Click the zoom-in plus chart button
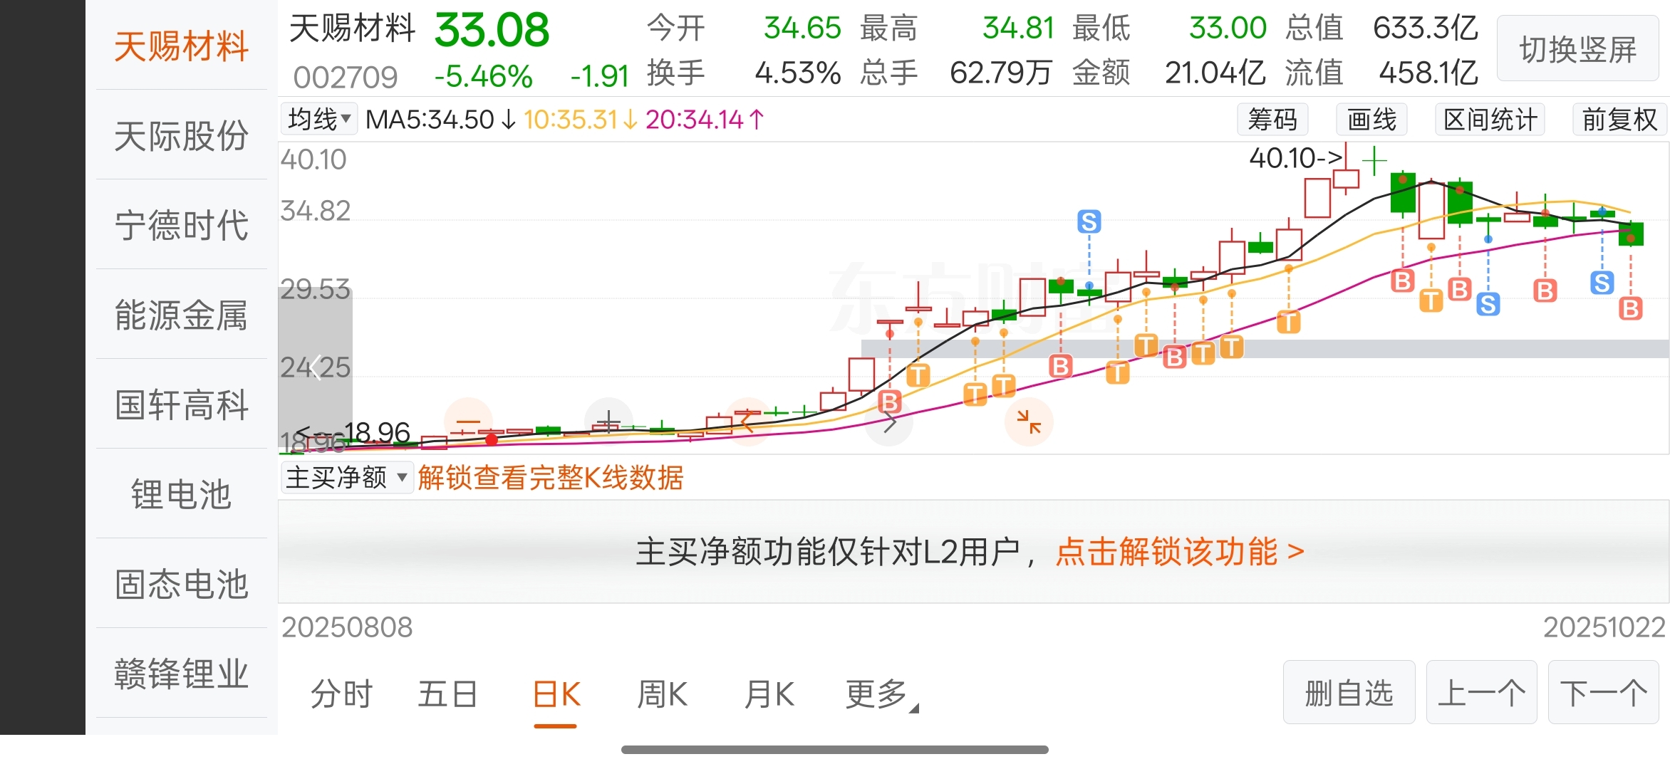Viewport: 1670px width, 769px height. pyautogui.click(x=608, y=422)
